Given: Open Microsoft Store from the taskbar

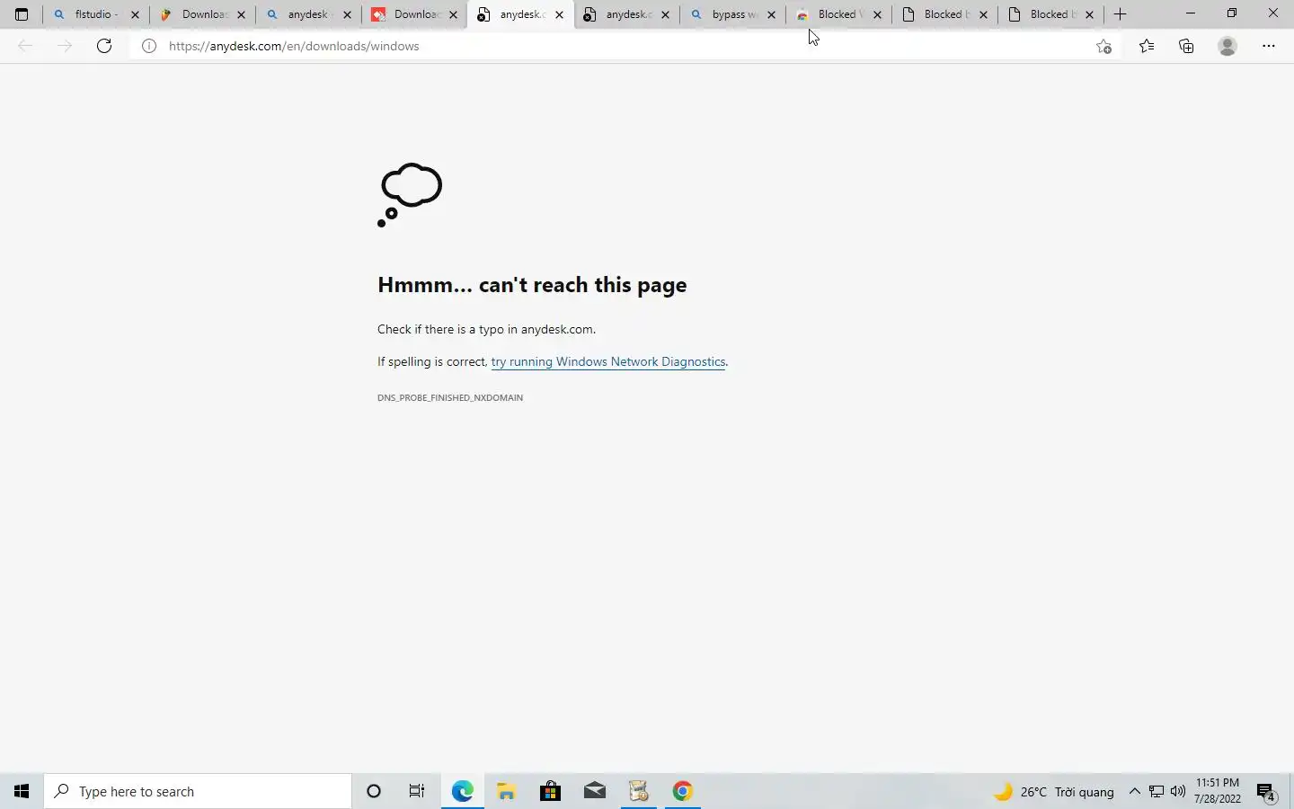Looking at the screenshot, I should [550, 791].
